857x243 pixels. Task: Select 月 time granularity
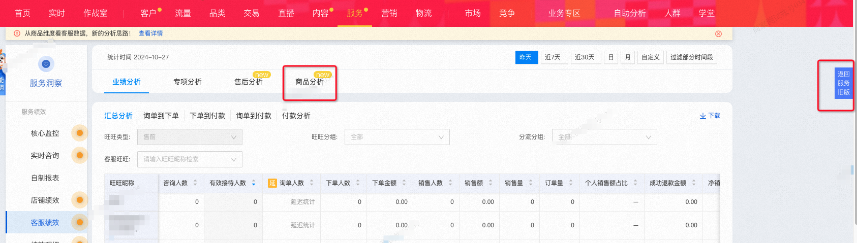pos(628,57)
